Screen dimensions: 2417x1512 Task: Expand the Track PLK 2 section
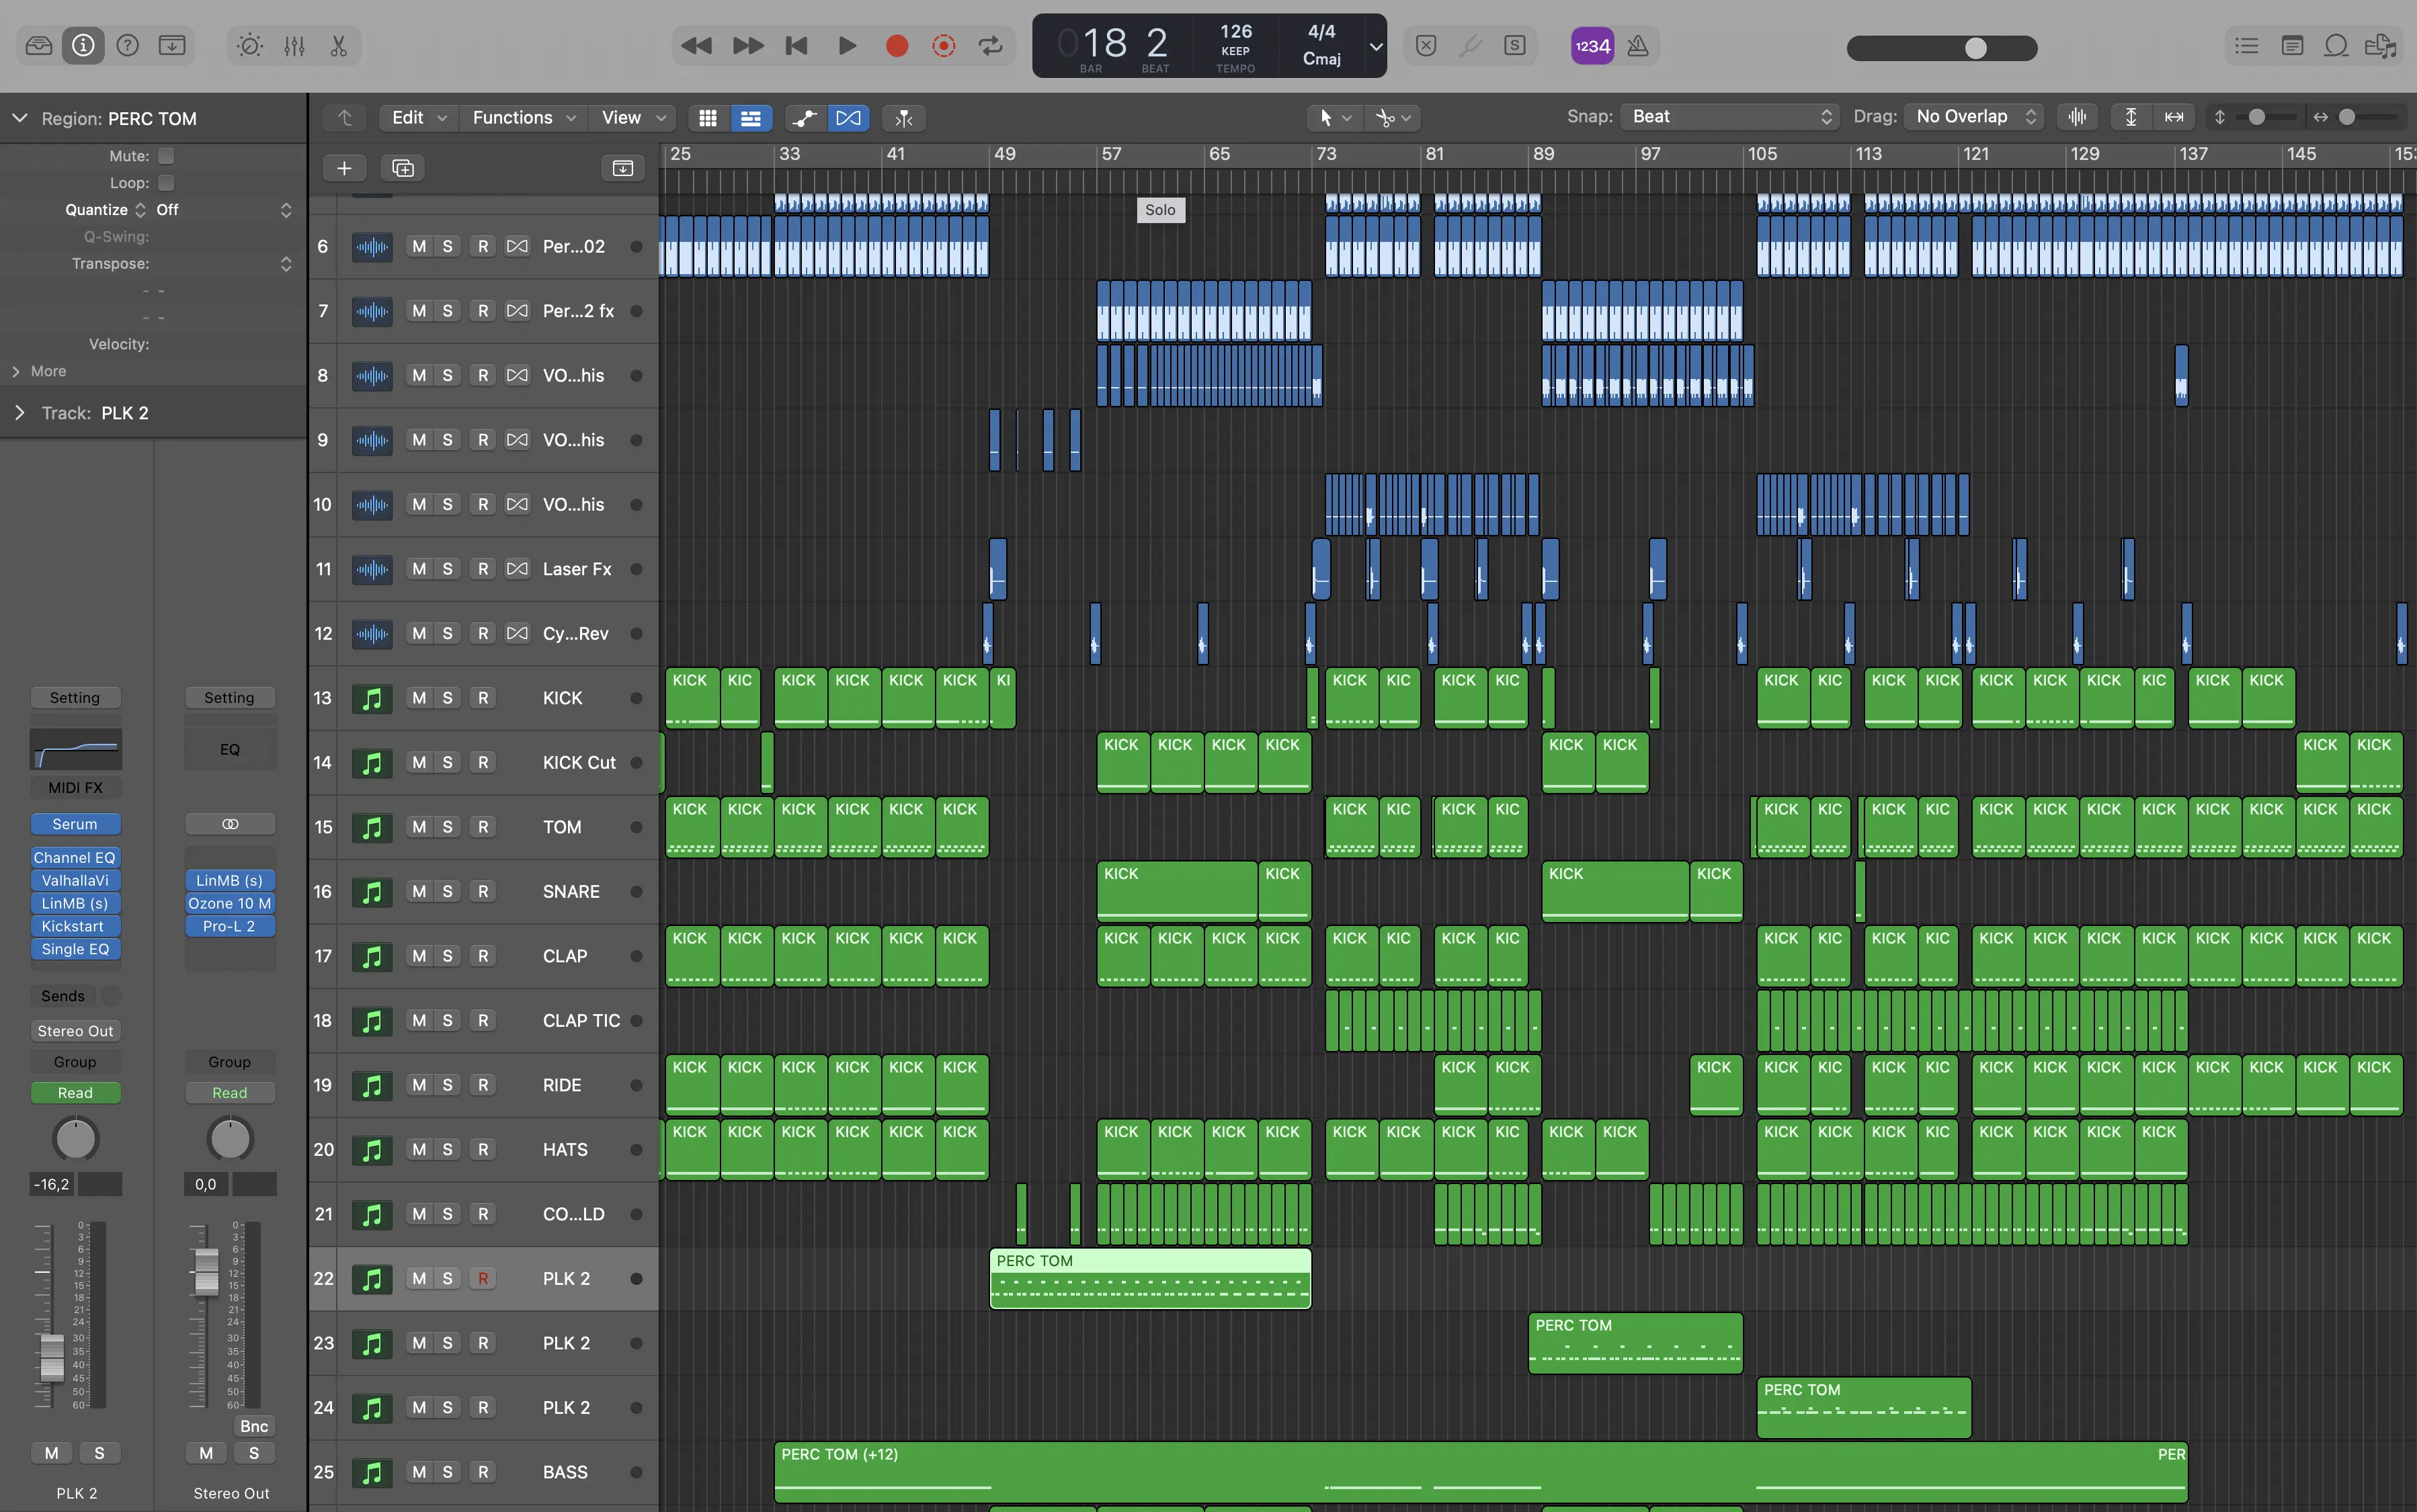coord(19,413)
